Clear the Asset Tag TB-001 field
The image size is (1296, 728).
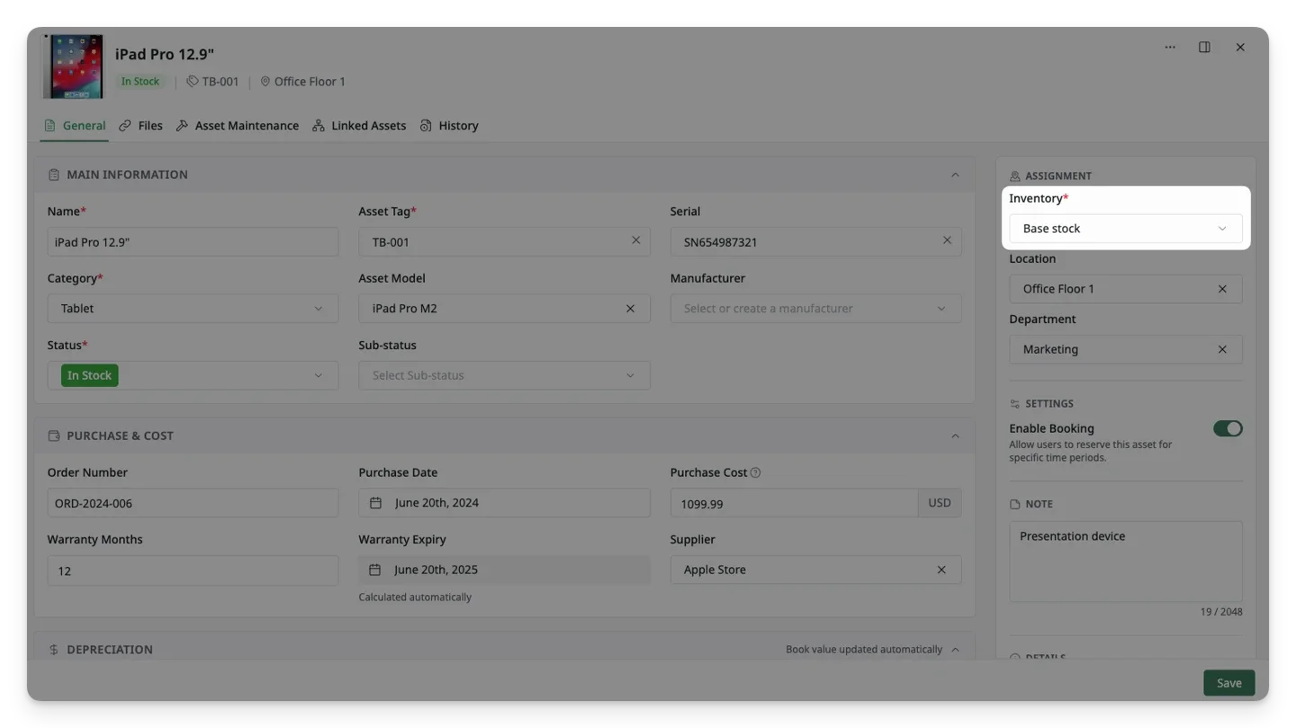pyautogui.click(x=635, y=240)
